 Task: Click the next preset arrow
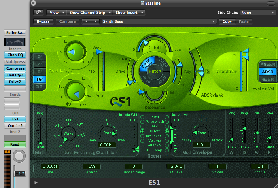95,21
